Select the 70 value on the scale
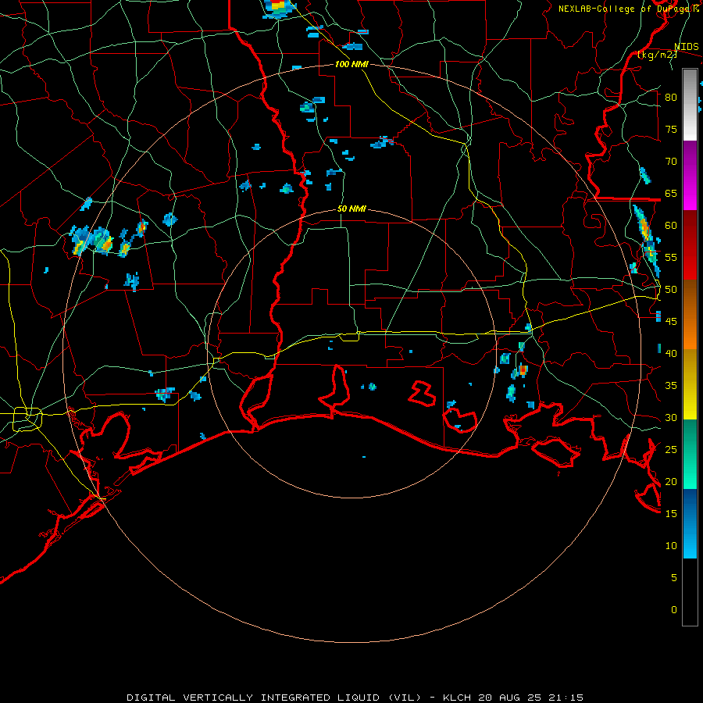This screenshot has width=703, height=703. pos(671,162)
